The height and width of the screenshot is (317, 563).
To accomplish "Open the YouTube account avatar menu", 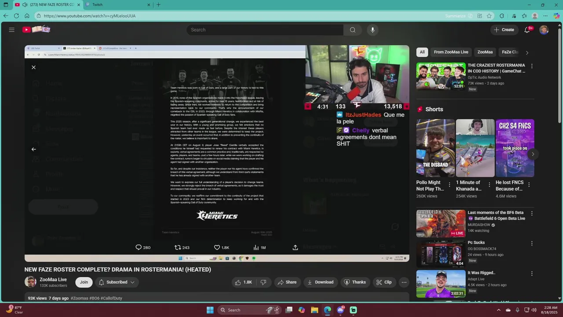I will tap(544, 30).
